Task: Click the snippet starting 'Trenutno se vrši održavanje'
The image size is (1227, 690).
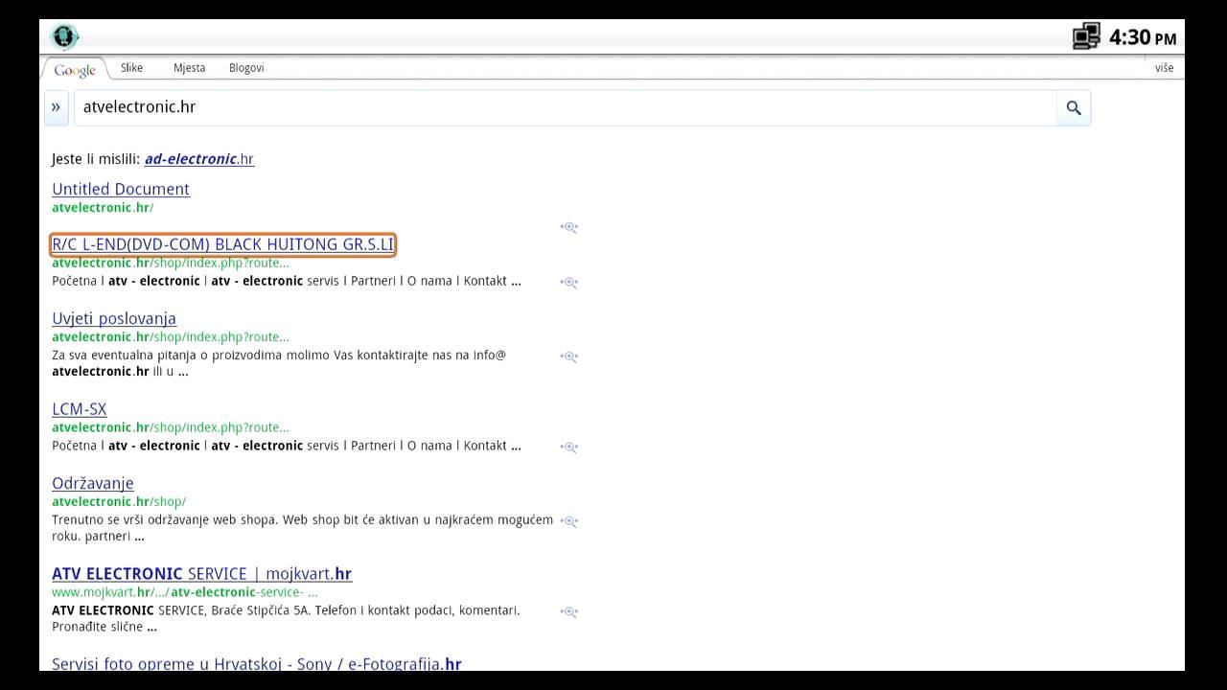Action: (x=302, y=528)
